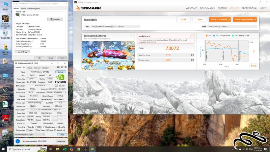Open Task View on the taskbar
Image resolution: width=270 pixels, height=152 pixels.
(x=50, y=149)
